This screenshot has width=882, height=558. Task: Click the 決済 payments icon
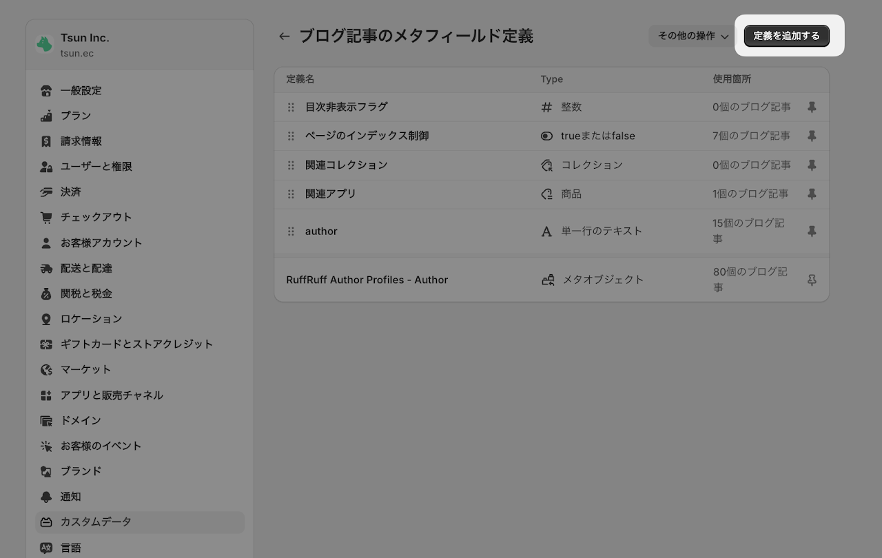pos(46,192)
